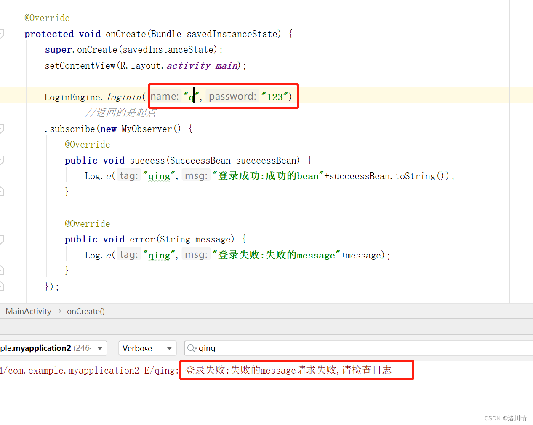Collapse the onCreate method using its gutter fold arrow
533x425 pixels.
click(x=3, y=34)
